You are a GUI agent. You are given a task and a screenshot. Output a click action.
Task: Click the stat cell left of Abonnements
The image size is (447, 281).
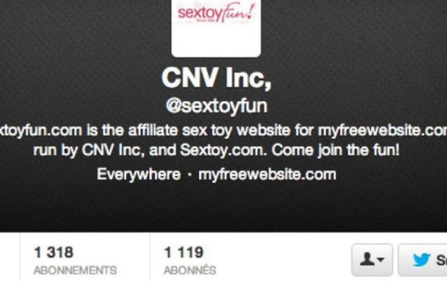click(9, 256)
